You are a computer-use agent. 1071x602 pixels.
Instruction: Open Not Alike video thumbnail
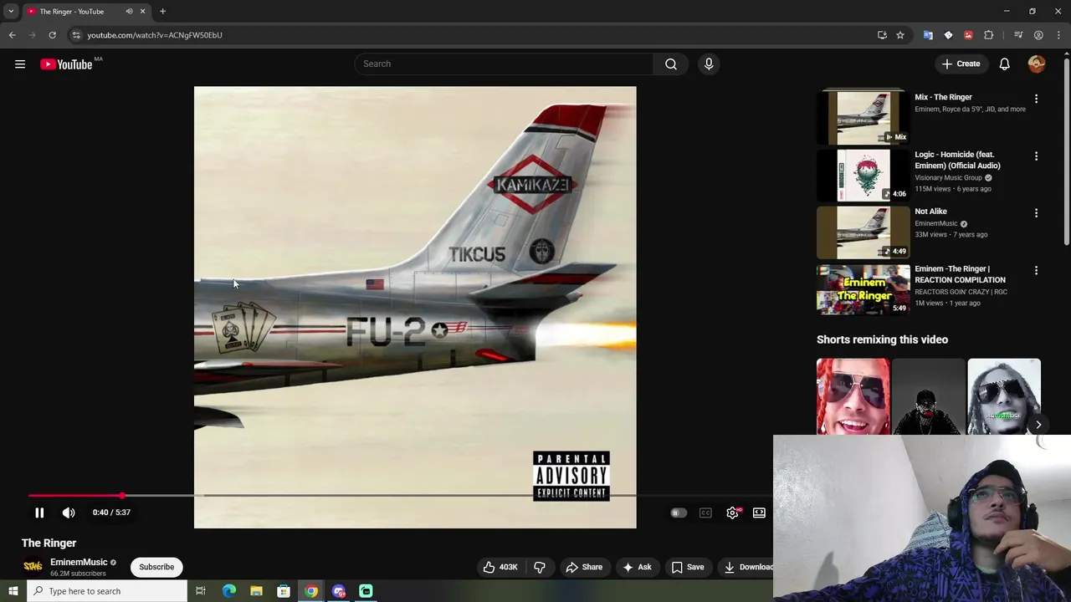click(863, 232)
